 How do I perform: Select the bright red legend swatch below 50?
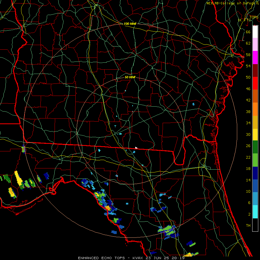255,83
